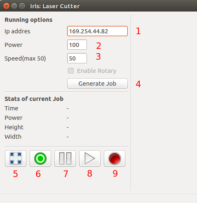Click the Generate Job button
Screen dimensions: 197x203
pos(97,84)
